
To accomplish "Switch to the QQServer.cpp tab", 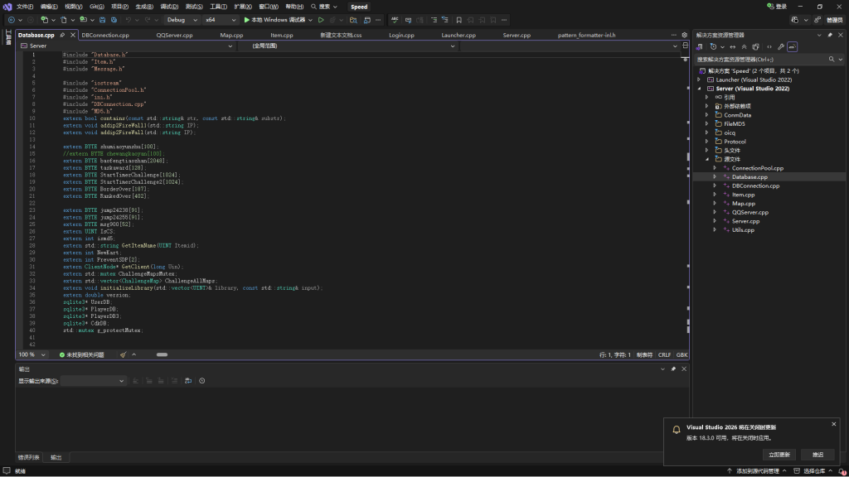I will click(174, 36).
